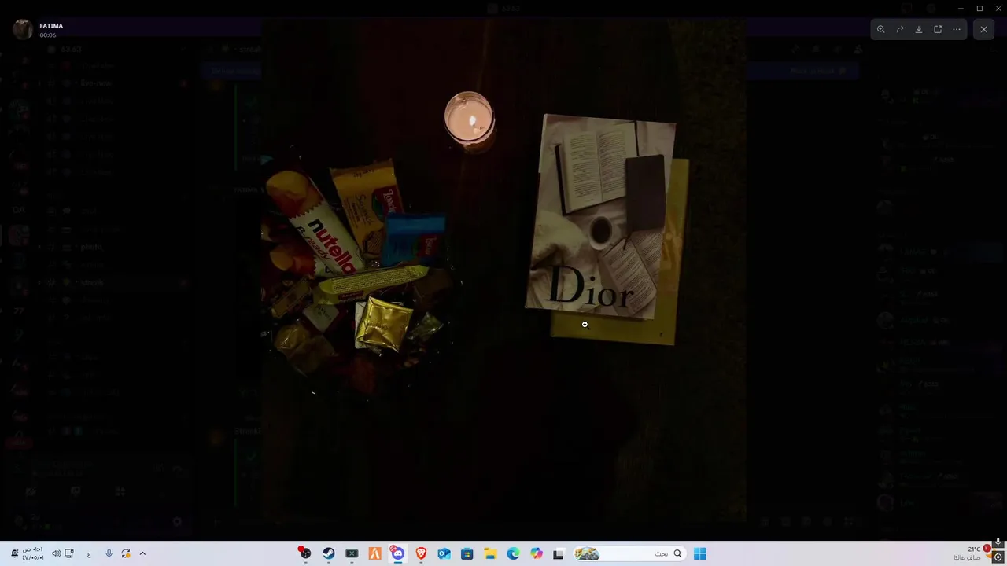The image size is (1007, 566).
Task: Open taskbar clock and date
Action: point(32,553)
